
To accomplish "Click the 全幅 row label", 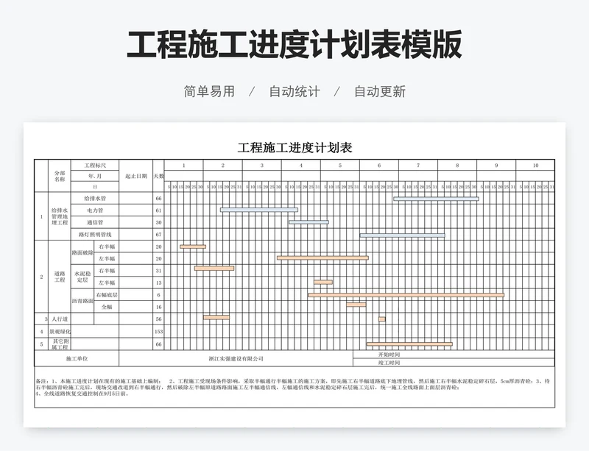I will pos(107,307).
